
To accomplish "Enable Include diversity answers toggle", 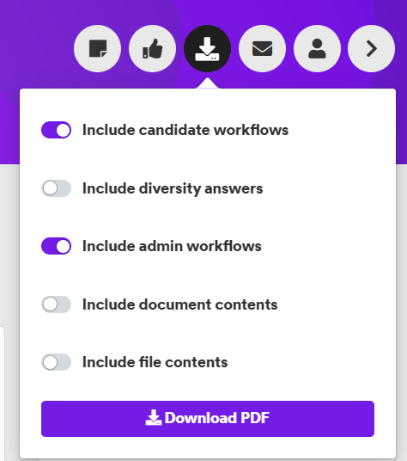I will tap(56, 188).
